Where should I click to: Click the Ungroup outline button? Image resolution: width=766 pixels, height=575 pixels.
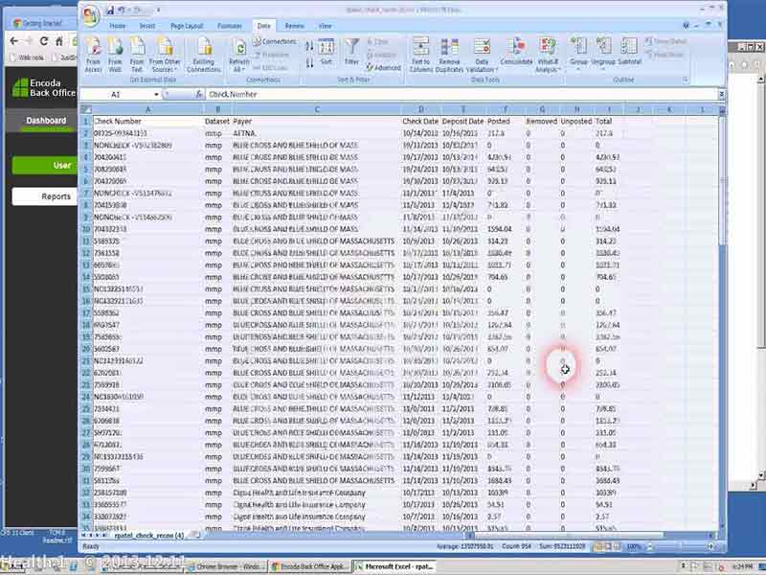point(603,53)
